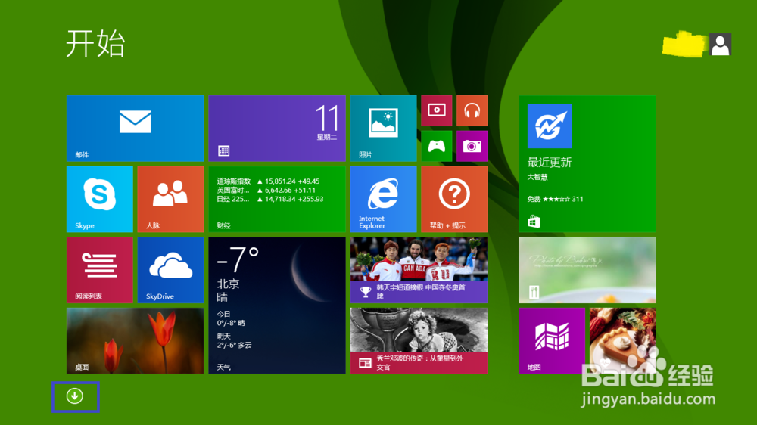The width and height of the screenshot is (757, 425).
Task: Open the News tile about 秀兰邓波
Action: tap(419, 341)
